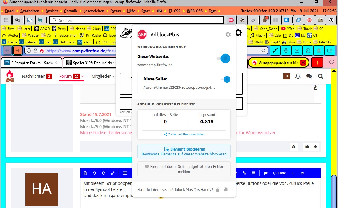Open the editor heading H dropdown
This screenshot has width=338, height=208.
point(125,173)
